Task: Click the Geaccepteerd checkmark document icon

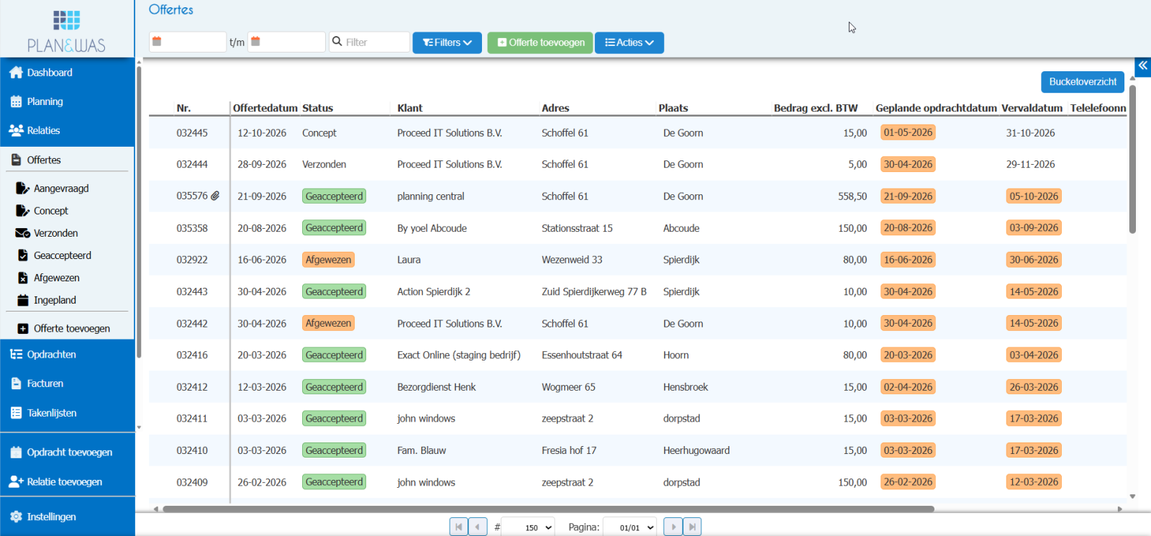Action: click(22, 255)
